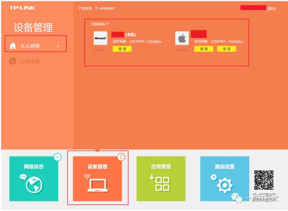Click the ban icon next to 已禁设备
Image resolution: width=288 pixels, height=211 pixels.
coord(13,61)
